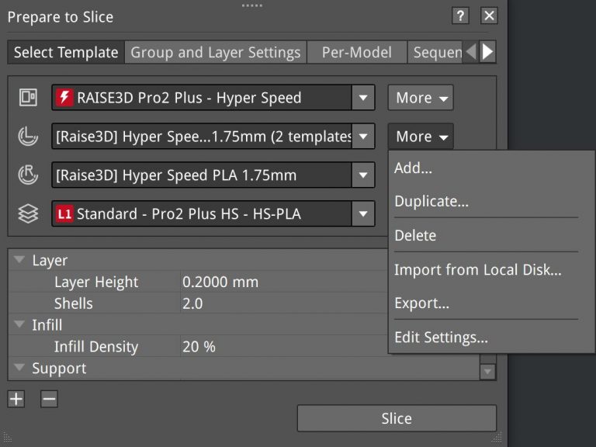Image resolution: width=596 pixels, height=447 pixels.
Task: Select the Shells label
Action: click(74, 303)
